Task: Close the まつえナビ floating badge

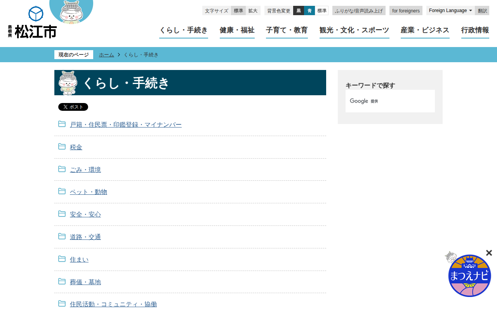Action: tap(489, 253)
